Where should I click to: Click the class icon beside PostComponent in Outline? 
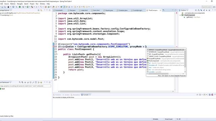click(183, 15)
